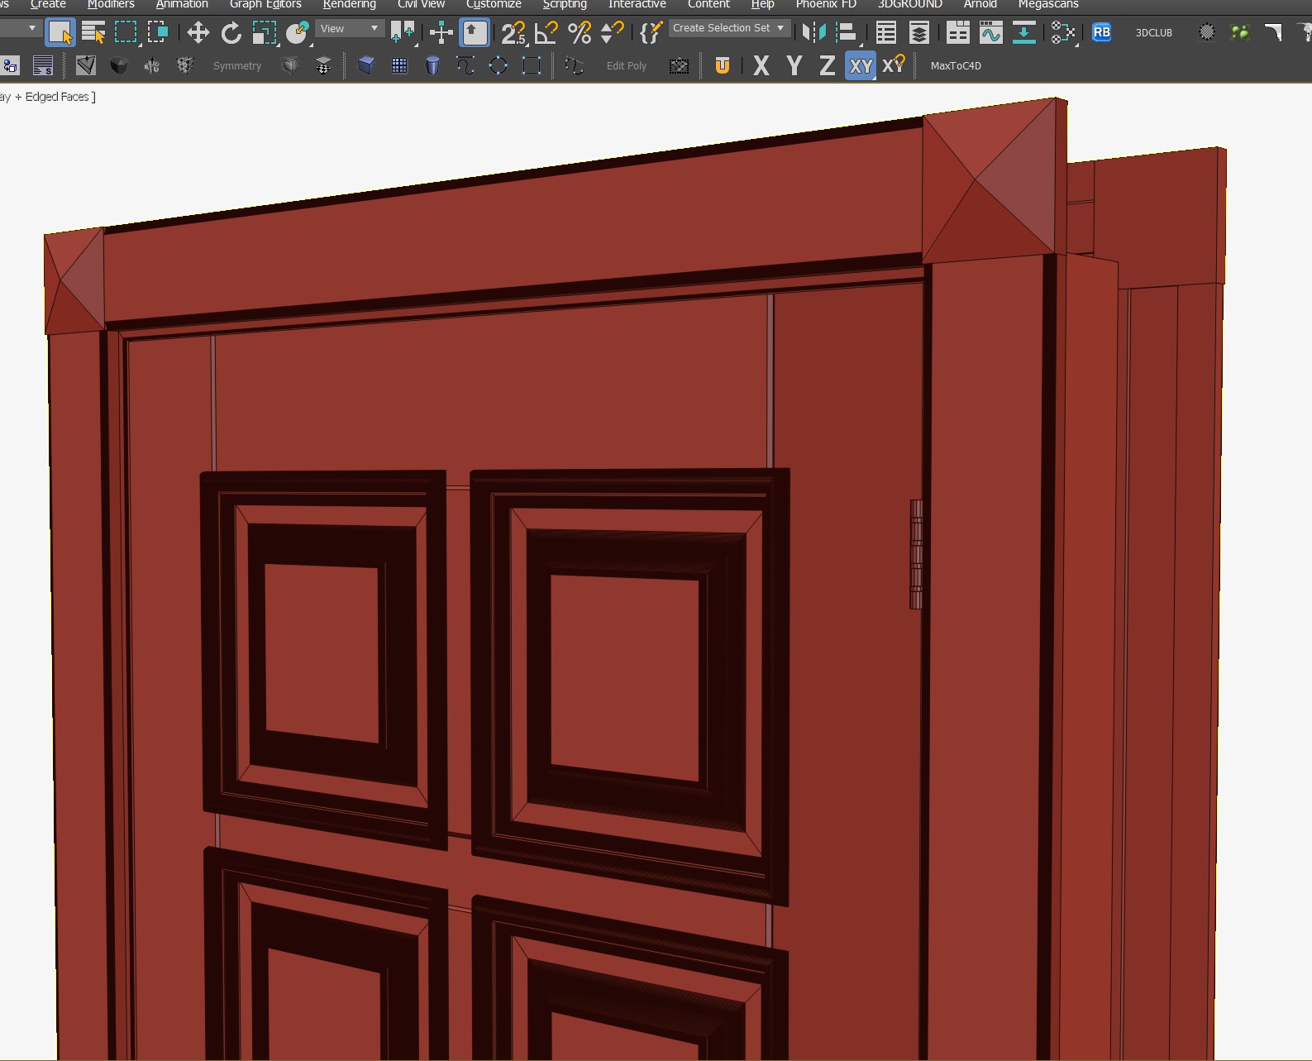Image resolution: width=1312 pixels, height=1061 pixels.
Task: Toggle the Window/Crossing selection mode
Action: pyautogui.click(x=158, y=33)
